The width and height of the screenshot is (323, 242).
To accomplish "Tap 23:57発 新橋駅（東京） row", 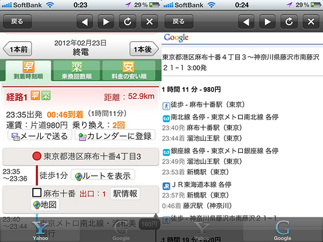I will click(x=195, y=195).
